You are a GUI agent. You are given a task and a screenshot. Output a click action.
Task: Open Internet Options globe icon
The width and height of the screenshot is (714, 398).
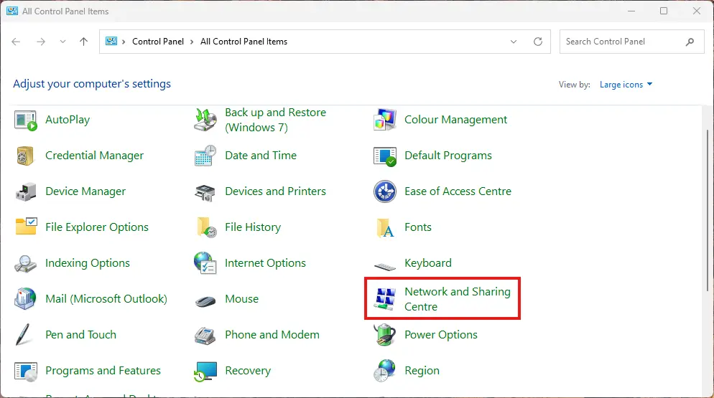(205, 263)
